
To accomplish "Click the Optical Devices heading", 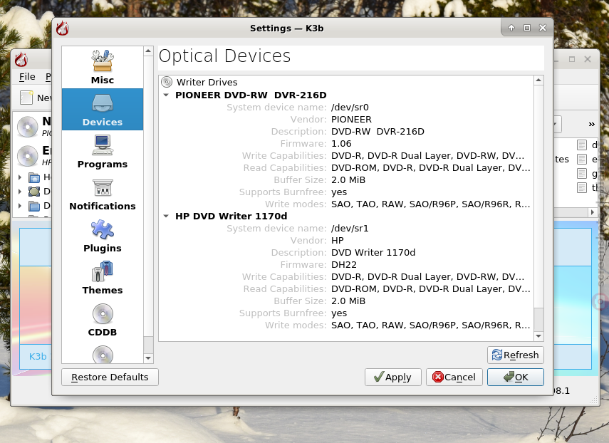I will pos(224,56).
